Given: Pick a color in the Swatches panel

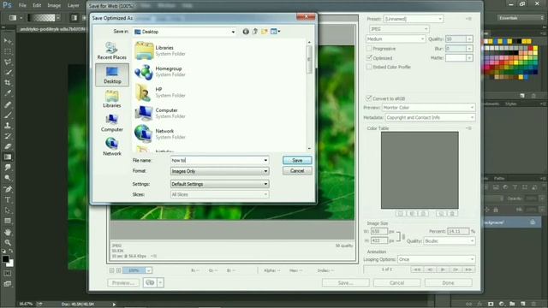Looking at the screenshot, I should 510,59.
